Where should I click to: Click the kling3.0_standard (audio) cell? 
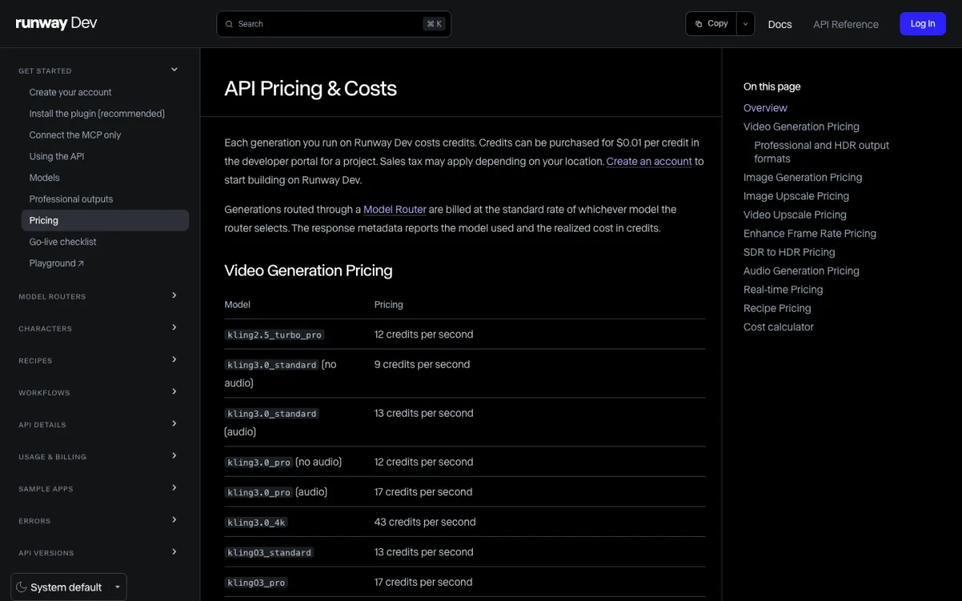(272, 422)
